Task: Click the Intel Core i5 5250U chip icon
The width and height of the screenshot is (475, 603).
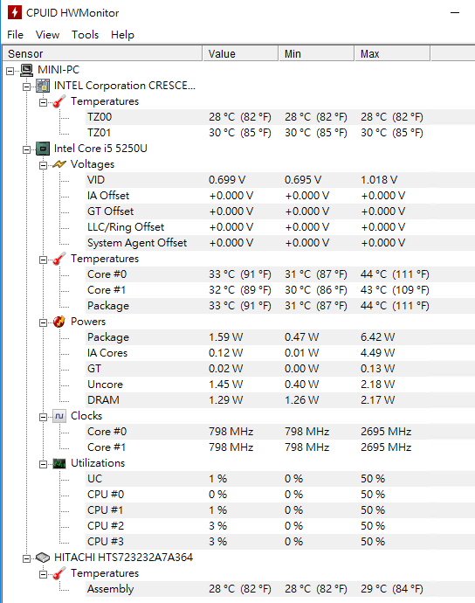Action: 43,149
